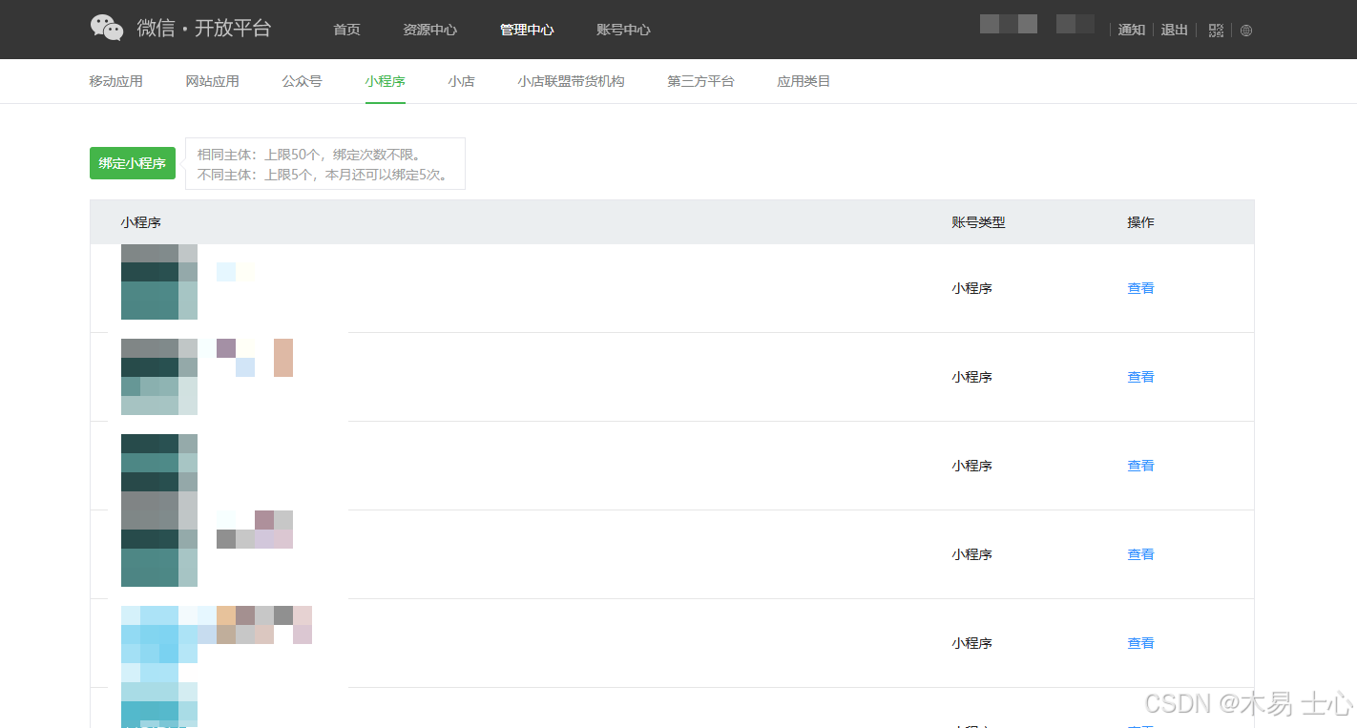Open 资源中心 in top navigation
The width and height of the screenshot is (1357, 728).
tap(429, 30)
